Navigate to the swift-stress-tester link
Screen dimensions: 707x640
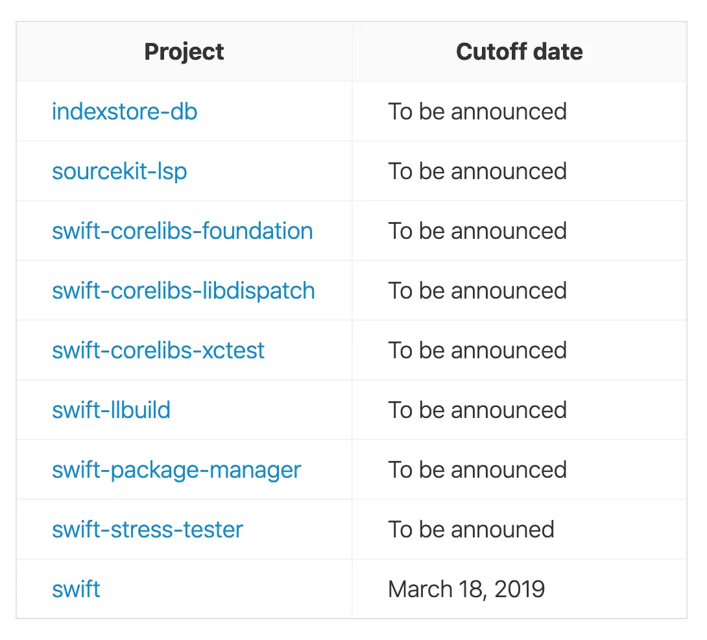[x=147, y=530]
